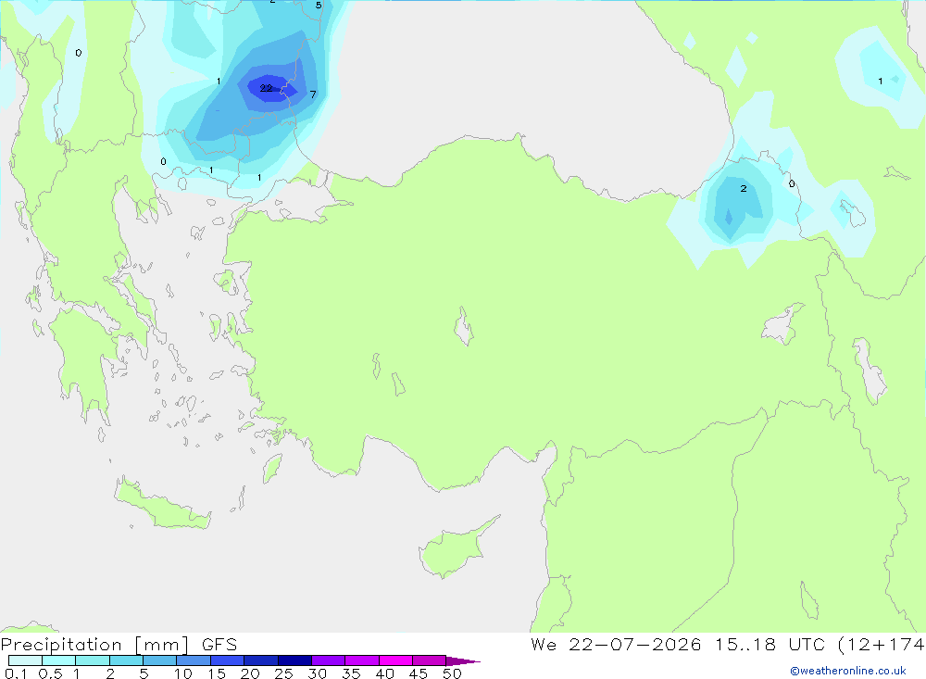
Task: Pick the legend swatch for 15 to 20 mm
Action: pos(228,660)
